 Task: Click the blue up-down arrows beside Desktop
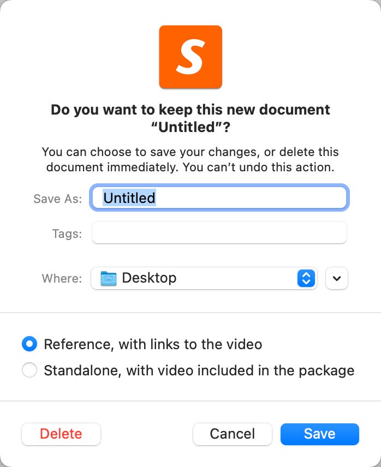306,278
